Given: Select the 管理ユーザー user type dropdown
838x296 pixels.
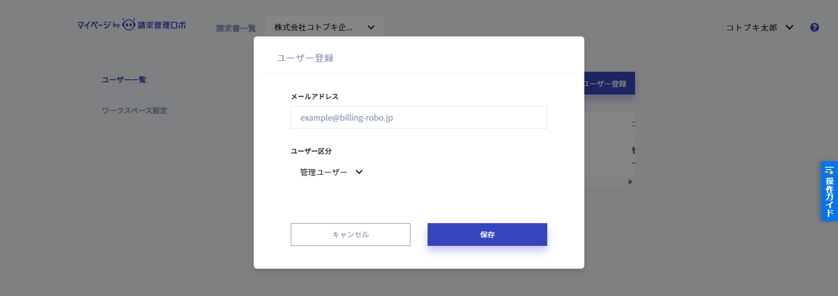Looking at the screenshot, I should 324,172.
